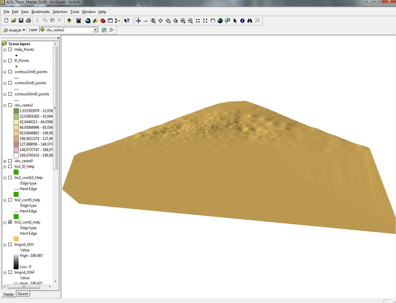396x303 pixels.
Task: Create a new scene document
Action: (6, 21)
